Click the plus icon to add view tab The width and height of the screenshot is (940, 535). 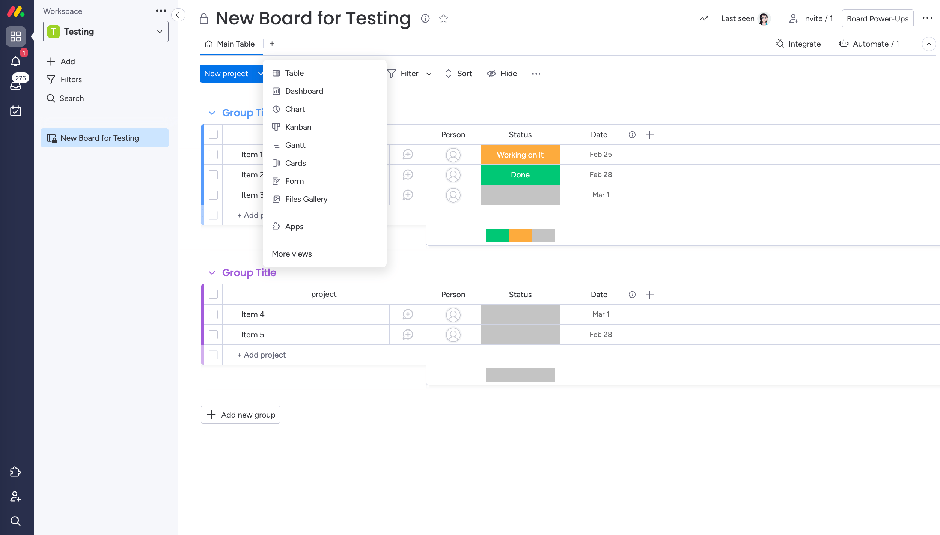pyautogui.click(x=272, y=44)
